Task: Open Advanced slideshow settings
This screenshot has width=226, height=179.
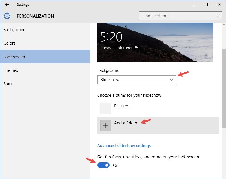Action: [x=124, y=145]
